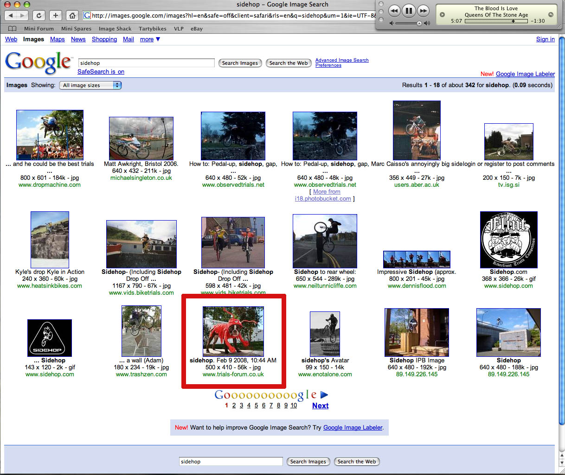Click the small play-arrow icon left of song title

click(x=442, y=14)
